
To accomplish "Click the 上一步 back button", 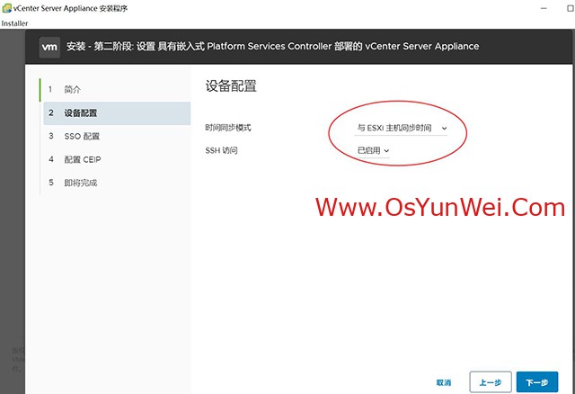I will [491, 382].
